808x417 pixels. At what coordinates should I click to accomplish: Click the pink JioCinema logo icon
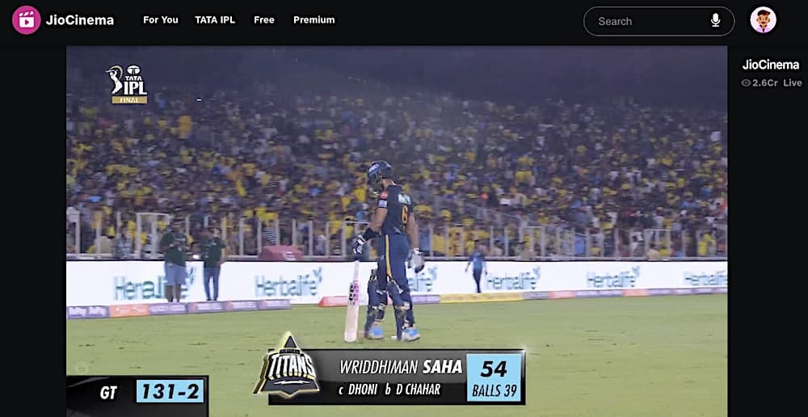27,20
